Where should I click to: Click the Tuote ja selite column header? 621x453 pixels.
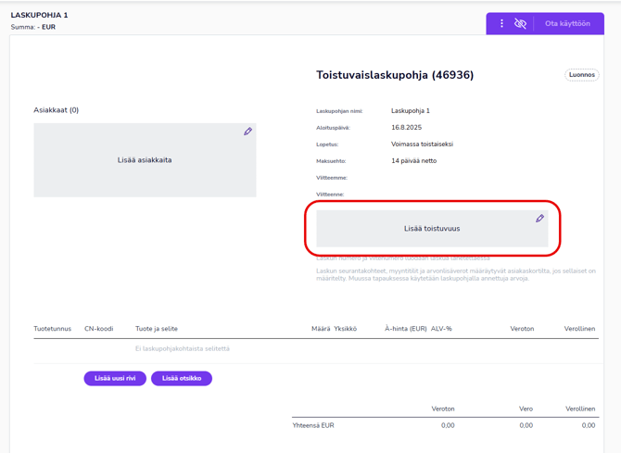[156, 329]
